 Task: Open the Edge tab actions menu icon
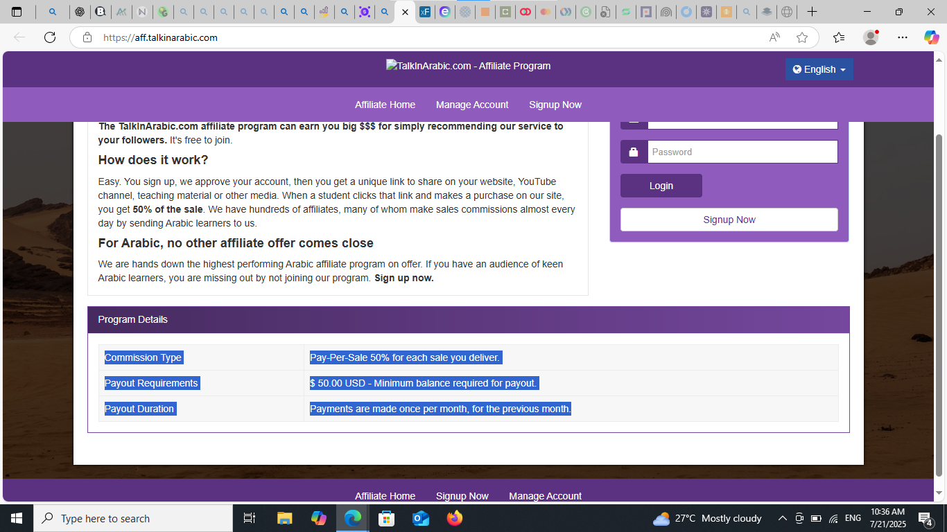point(17,12)
